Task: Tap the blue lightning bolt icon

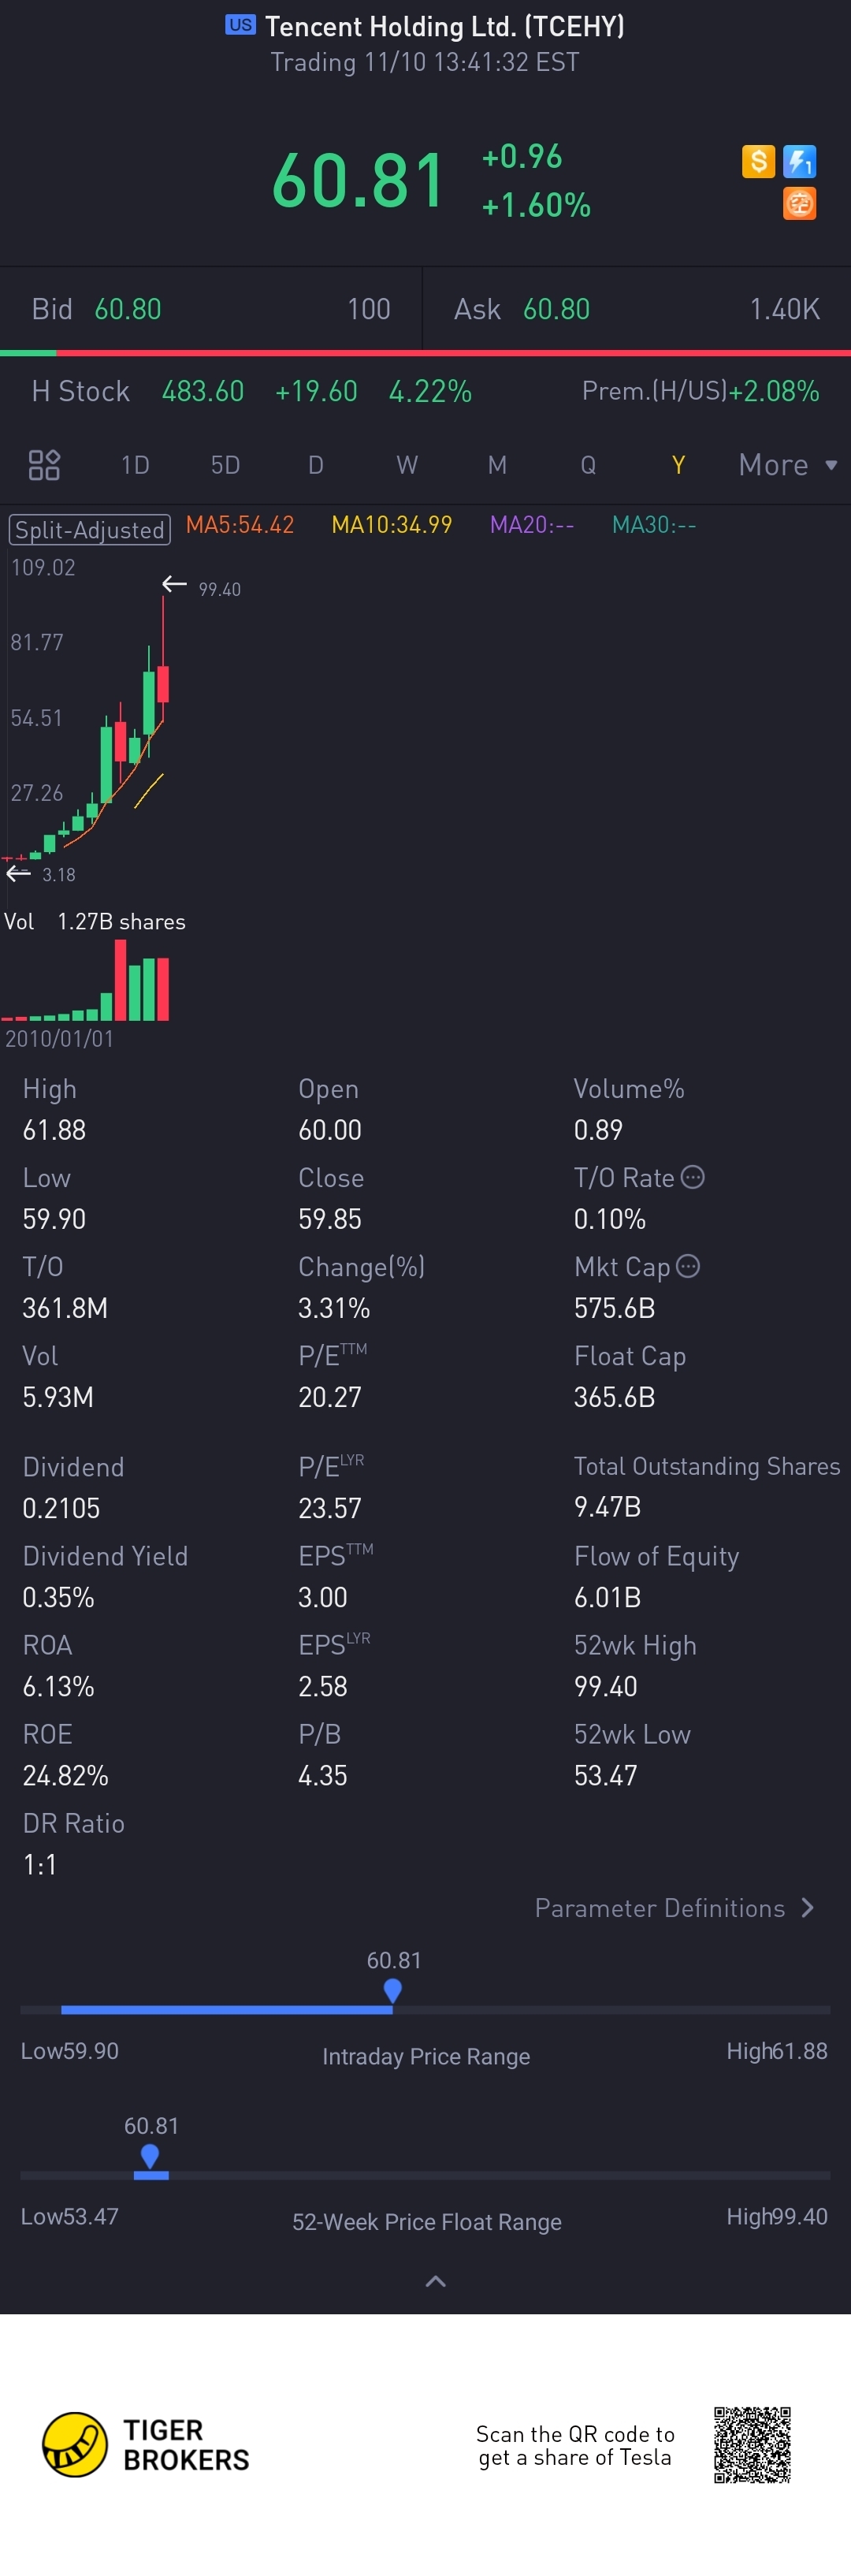Action: (x=799, y=161)
